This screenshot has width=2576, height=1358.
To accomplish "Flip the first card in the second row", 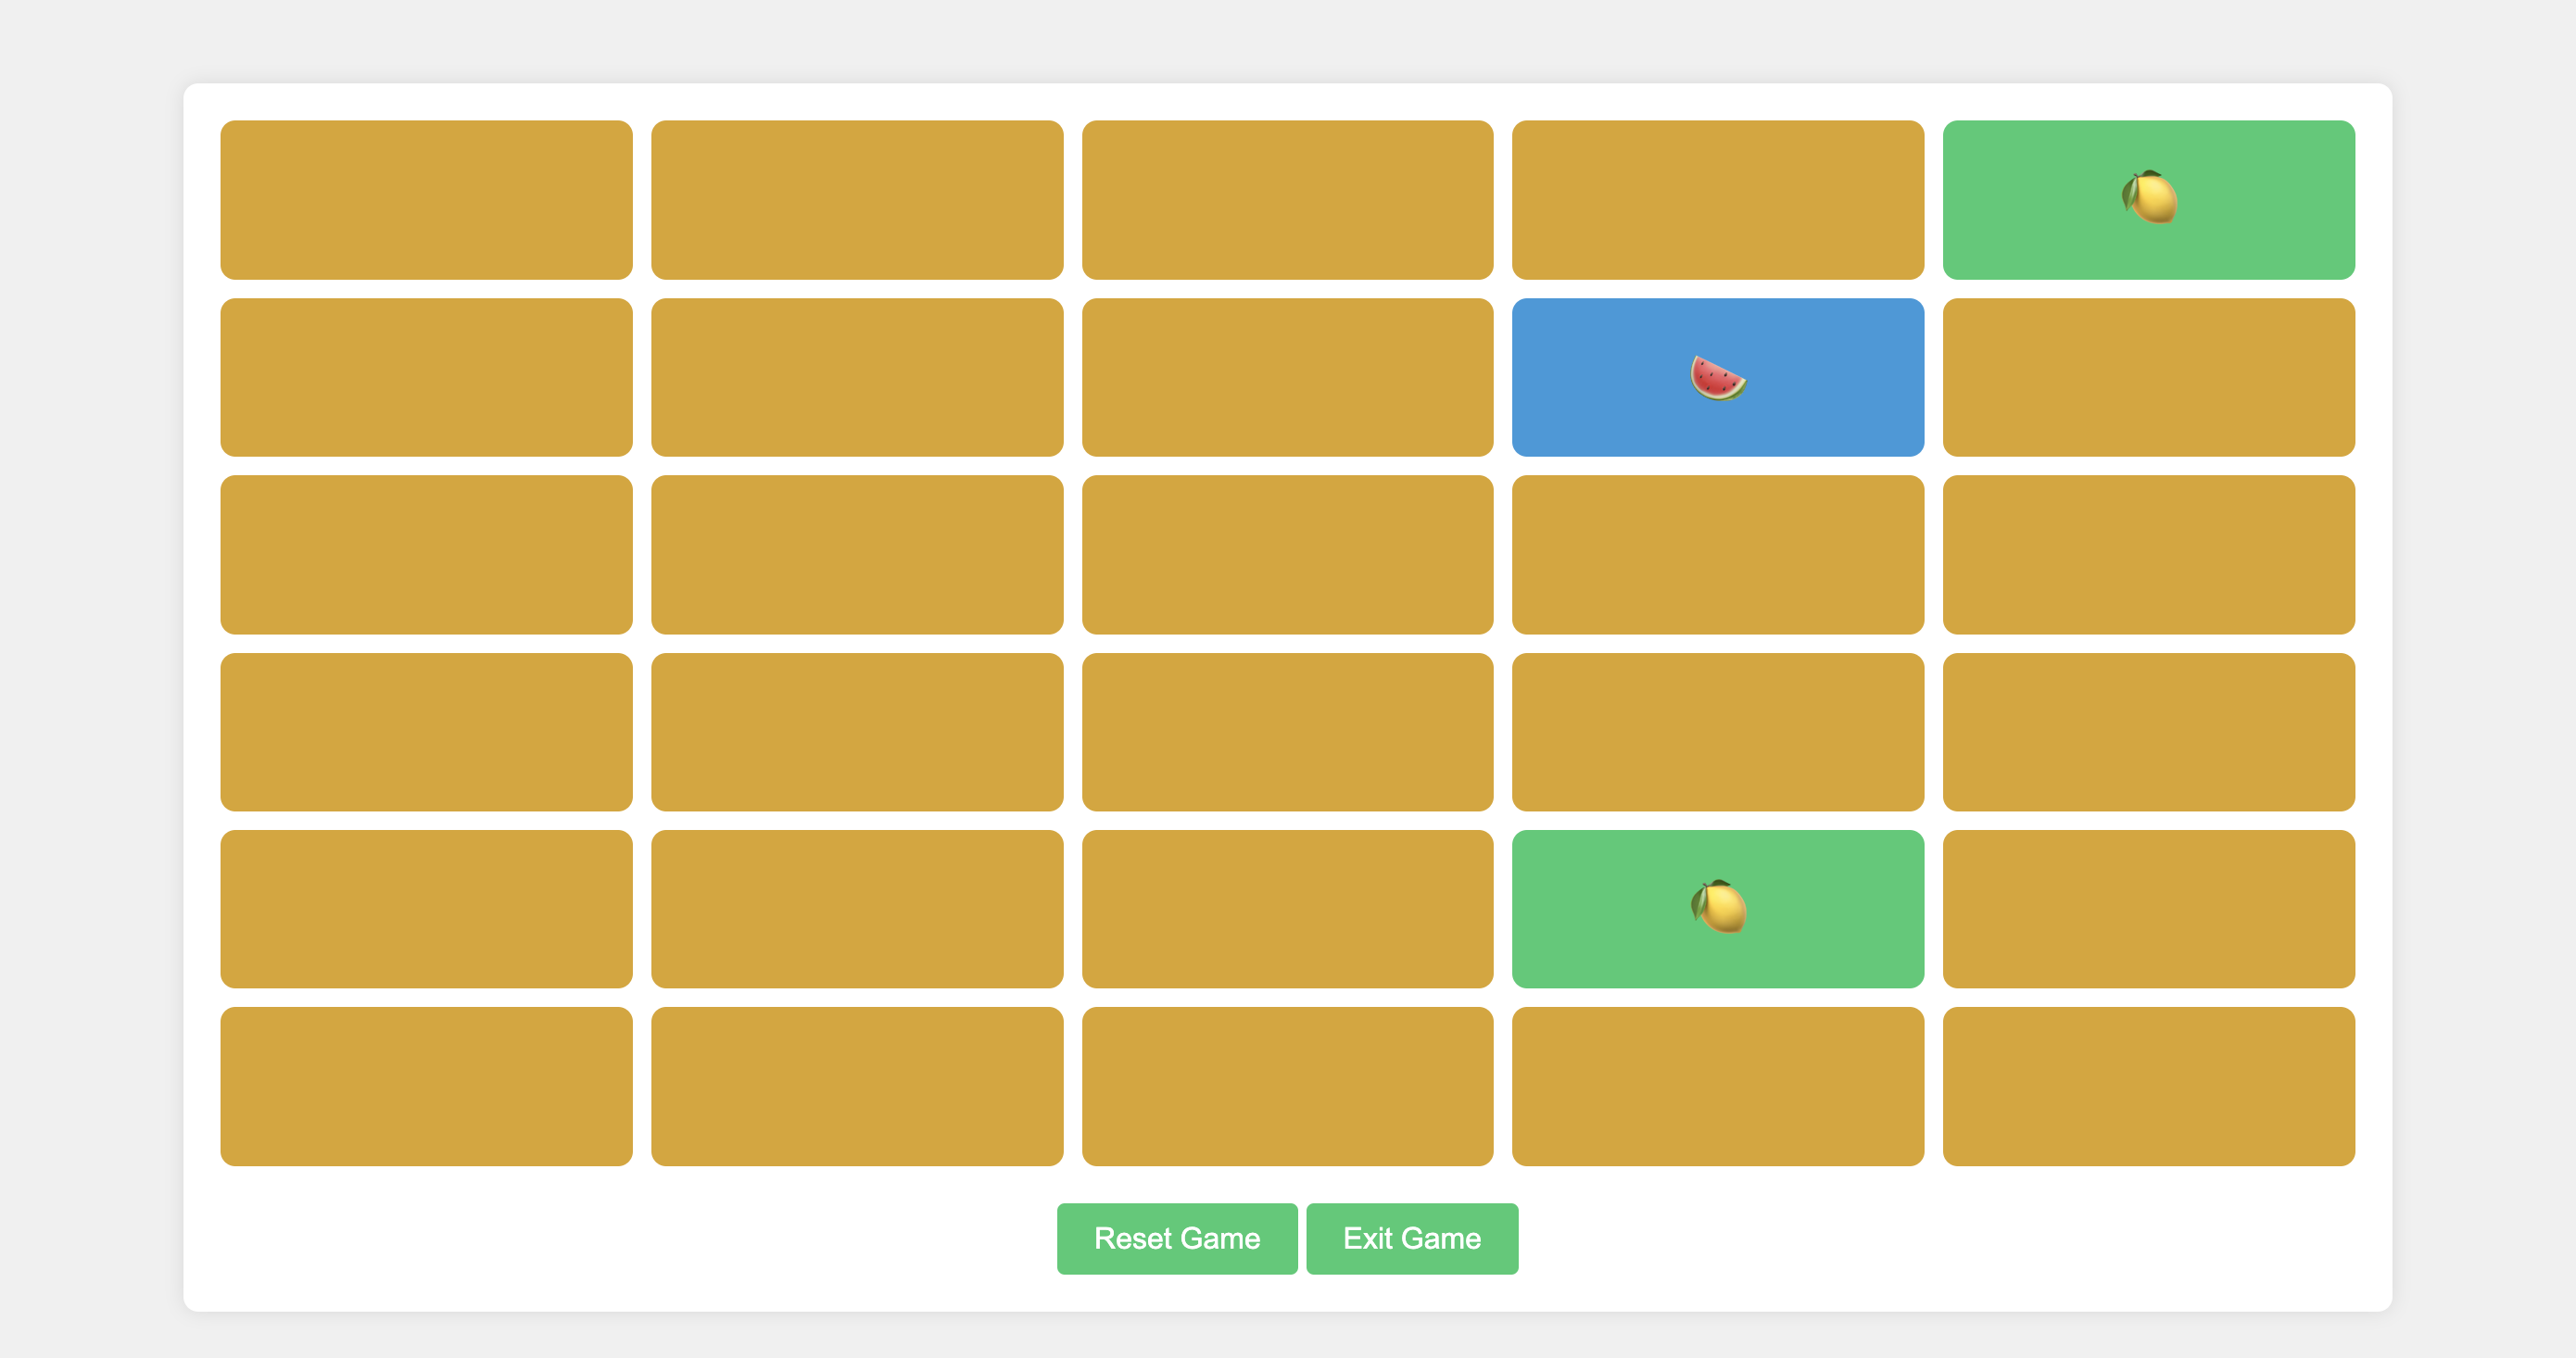I will [x=426, y=377].
